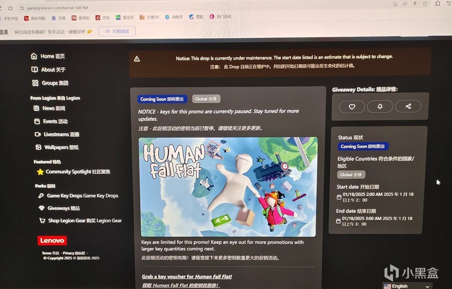Open Home 首页 in sidebar
This screenshot has height=289, width=452.
point(48,56)
